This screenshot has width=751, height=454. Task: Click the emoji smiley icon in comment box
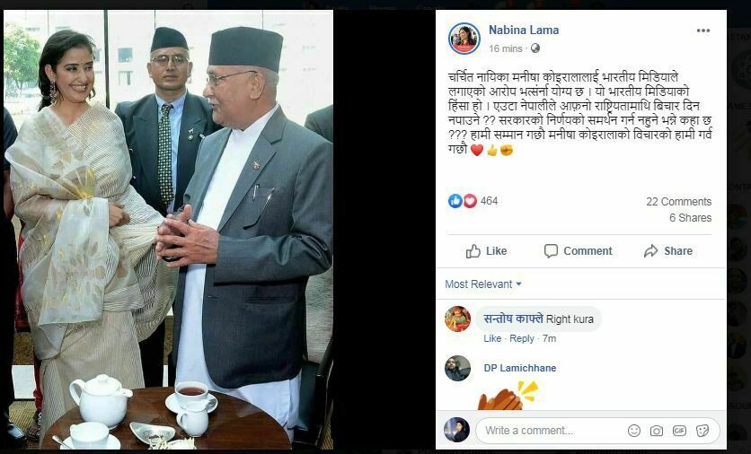[633, 431]
